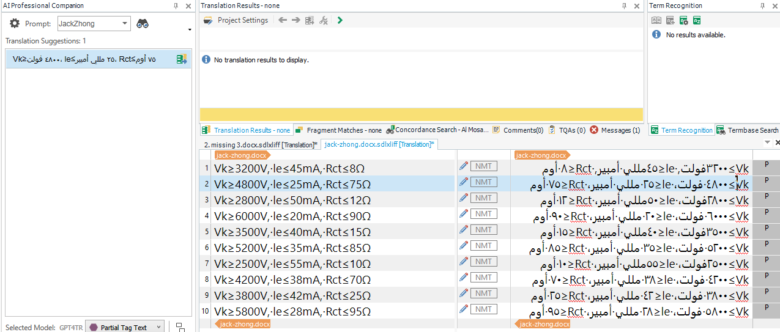Viewport: 780px width, 332px height.
Task: Open the Concordance Search tab
Action: pos(437,130)
